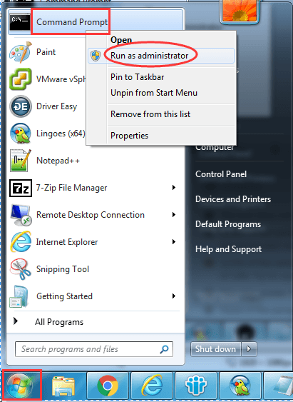293x402 pixels.
Task: Open Notepad++ from the pinned list
Action: point(58,161)
